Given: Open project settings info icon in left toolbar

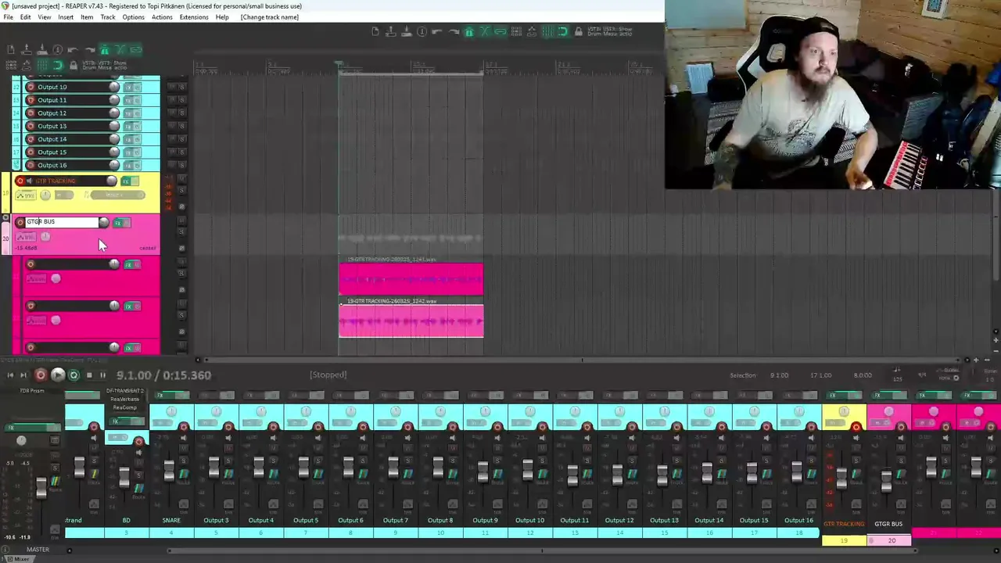Looking at the screenshot, I should pos(57,49).
